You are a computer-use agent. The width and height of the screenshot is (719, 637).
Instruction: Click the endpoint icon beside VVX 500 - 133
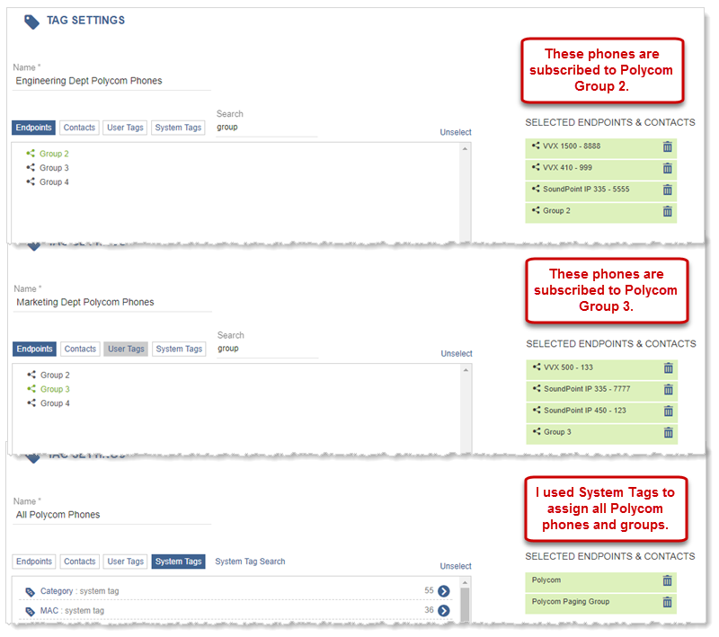pos(537,367)
